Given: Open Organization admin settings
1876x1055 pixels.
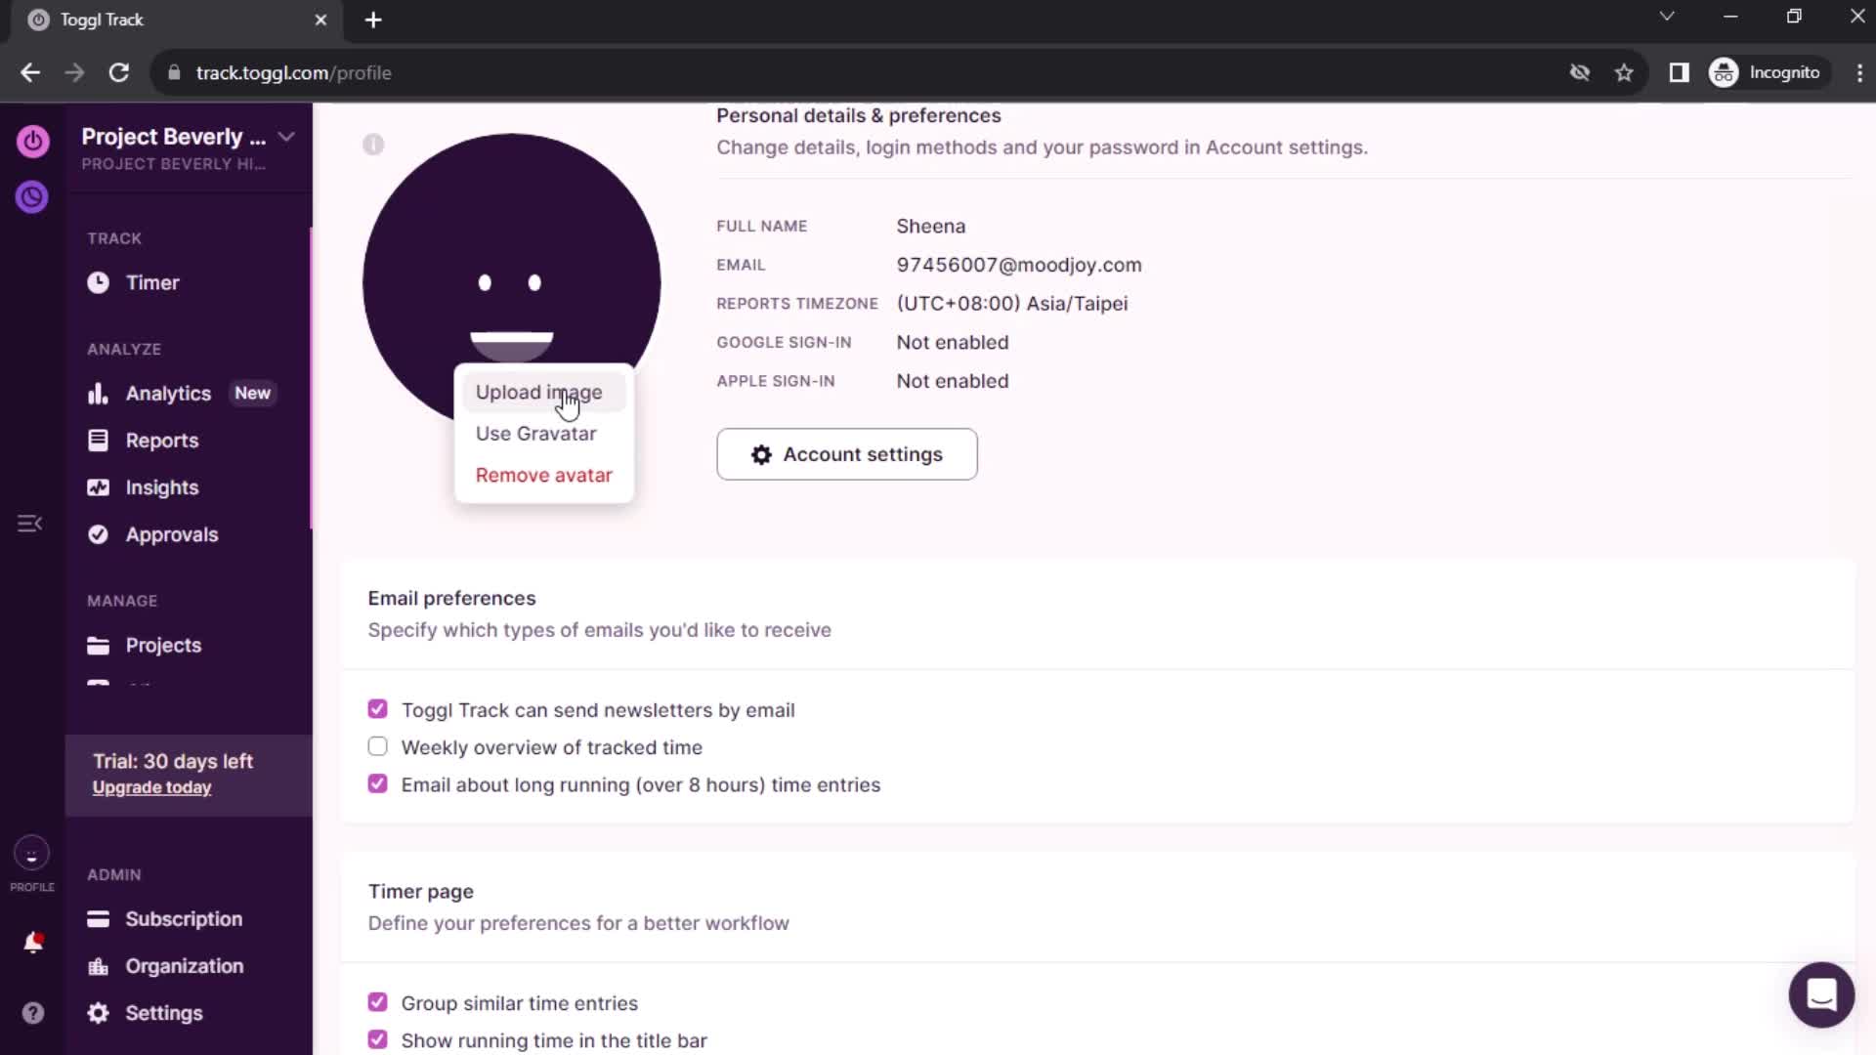Looking at the screenshot, I should (x=185, y=966).
